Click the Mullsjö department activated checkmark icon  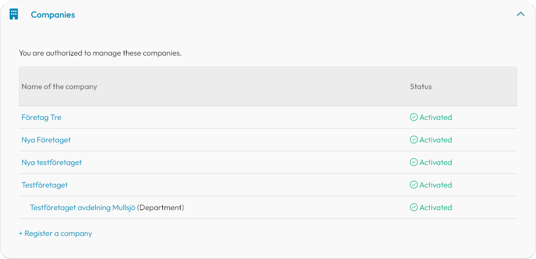point(414,207)
